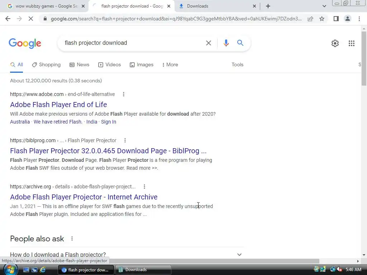Activate the flash projector Chrome taskbar button
367x275 pixels.
(x=86, y=270)
